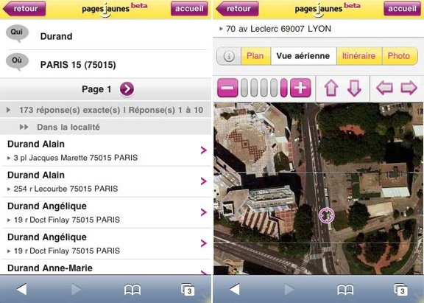
Task: Switch to the Plan tab
Action: coord(255,56)
